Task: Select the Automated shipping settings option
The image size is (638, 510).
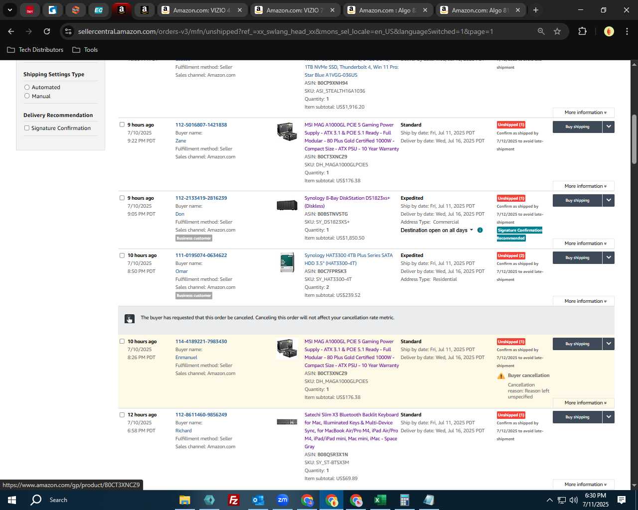Action: [27, 87]
